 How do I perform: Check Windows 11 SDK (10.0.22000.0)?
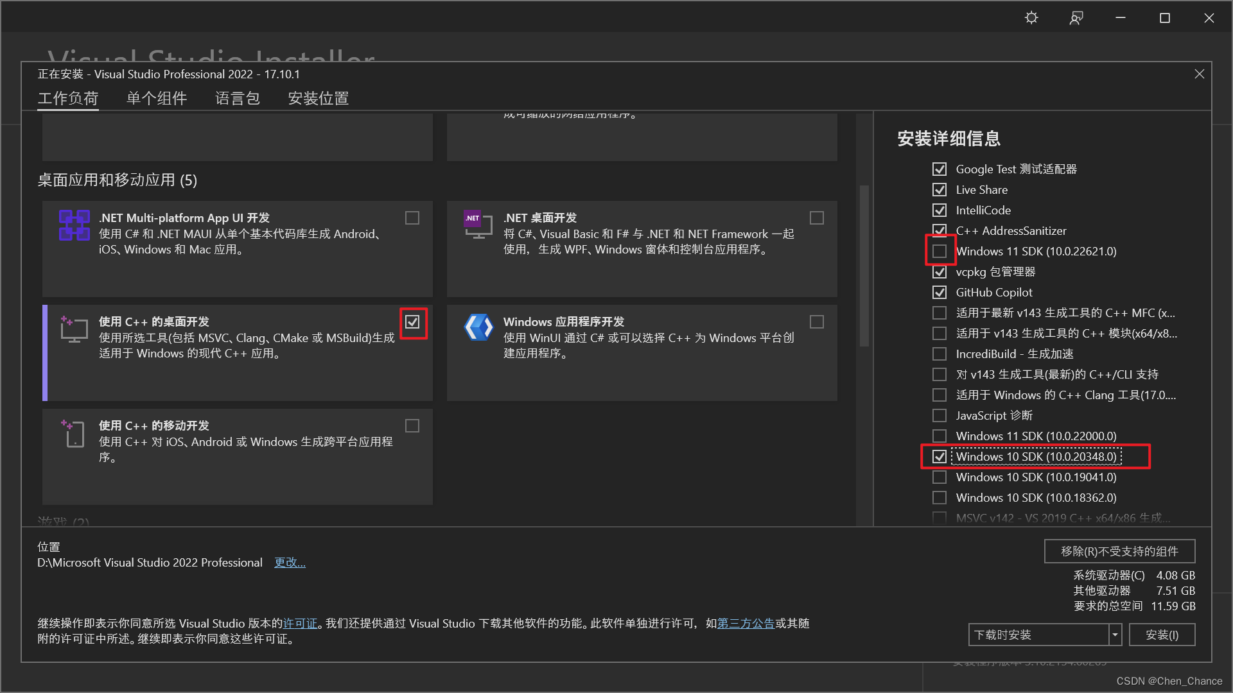pyautogui.click(x=940, y=436)
